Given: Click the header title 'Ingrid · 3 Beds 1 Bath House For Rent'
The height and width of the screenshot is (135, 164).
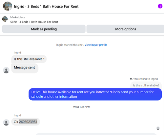Looking at the screenshot, I should tap(46, 7).
